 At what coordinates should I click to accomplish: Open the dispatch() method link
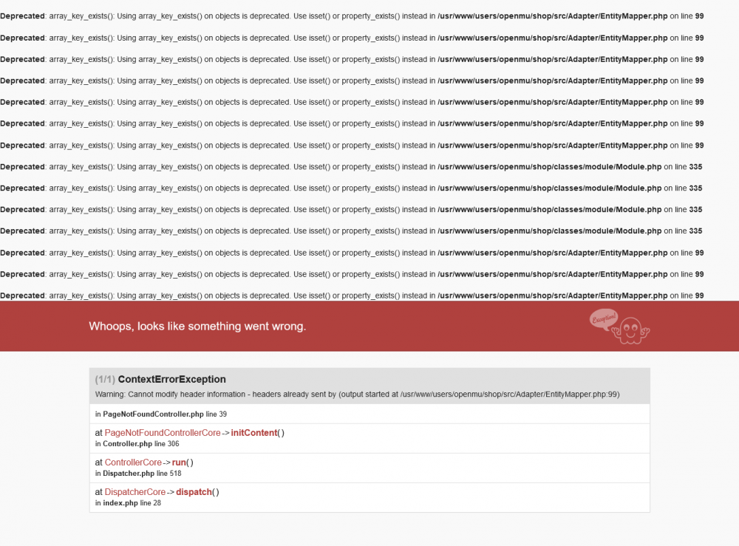click(194, 491)
